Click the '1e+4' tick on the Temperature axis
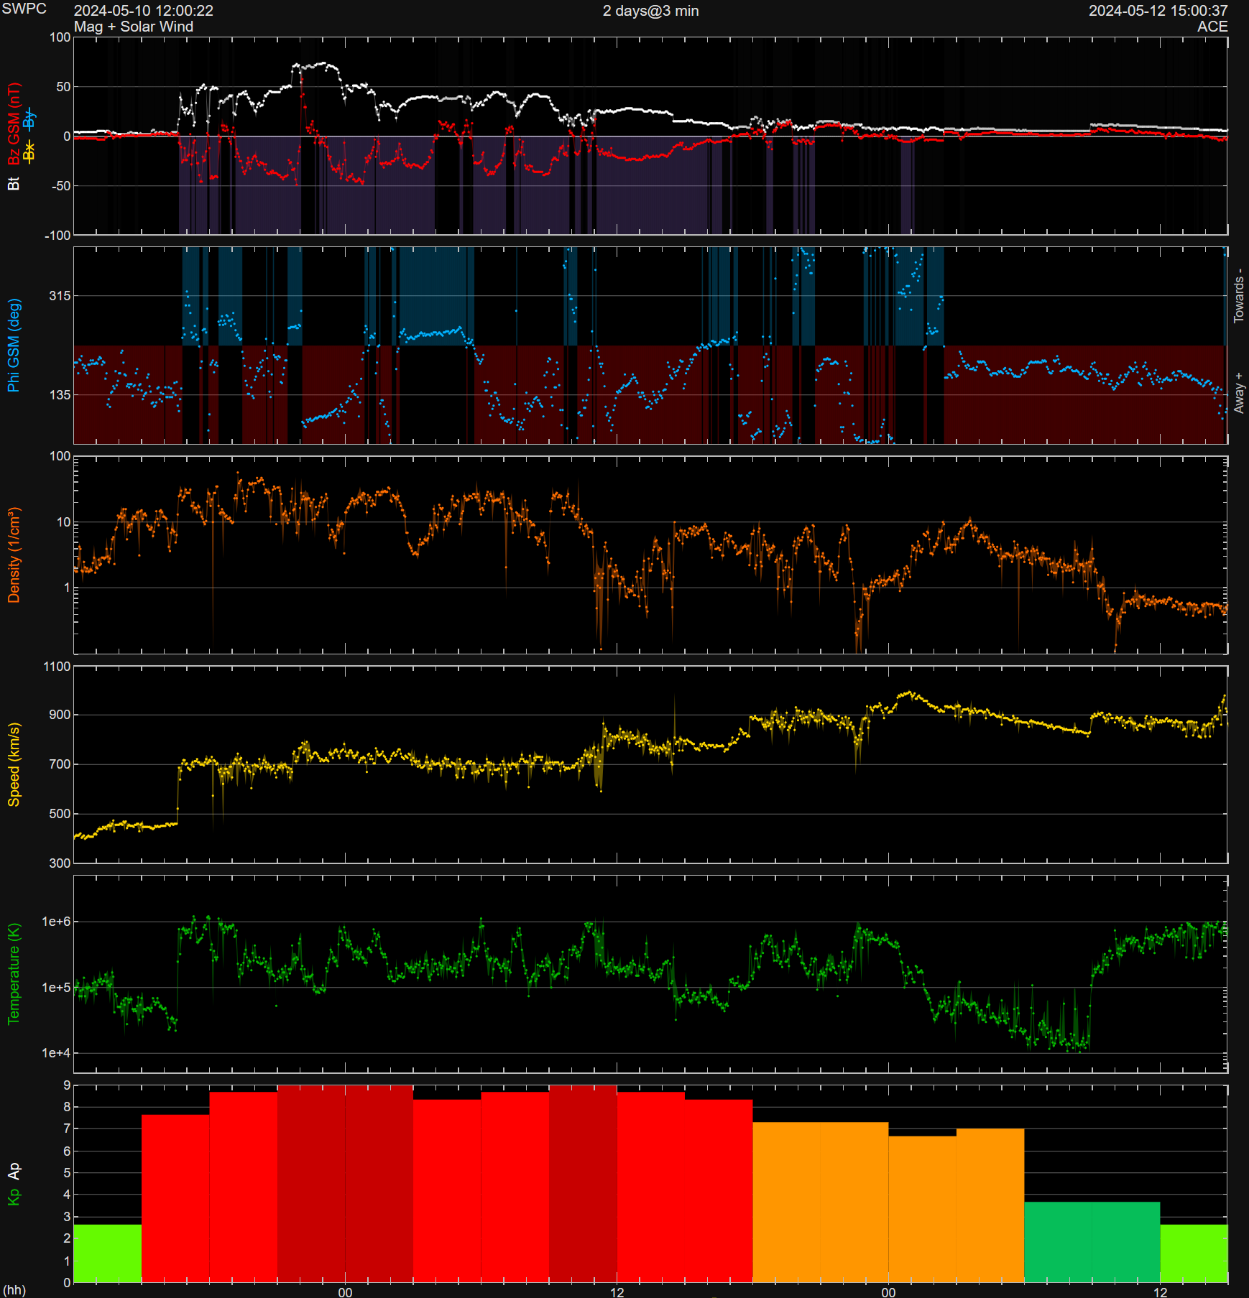 tap(57, 1053)
